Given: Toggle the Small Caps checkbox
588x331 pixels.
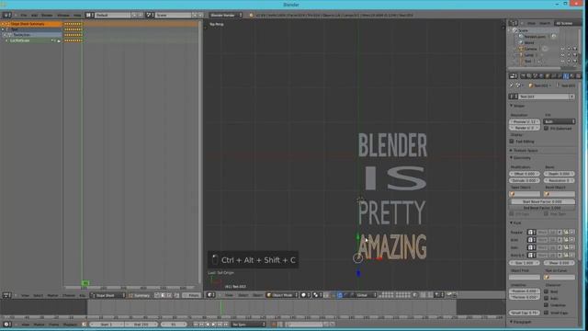Looking at the screenshot, I should 547,313.
